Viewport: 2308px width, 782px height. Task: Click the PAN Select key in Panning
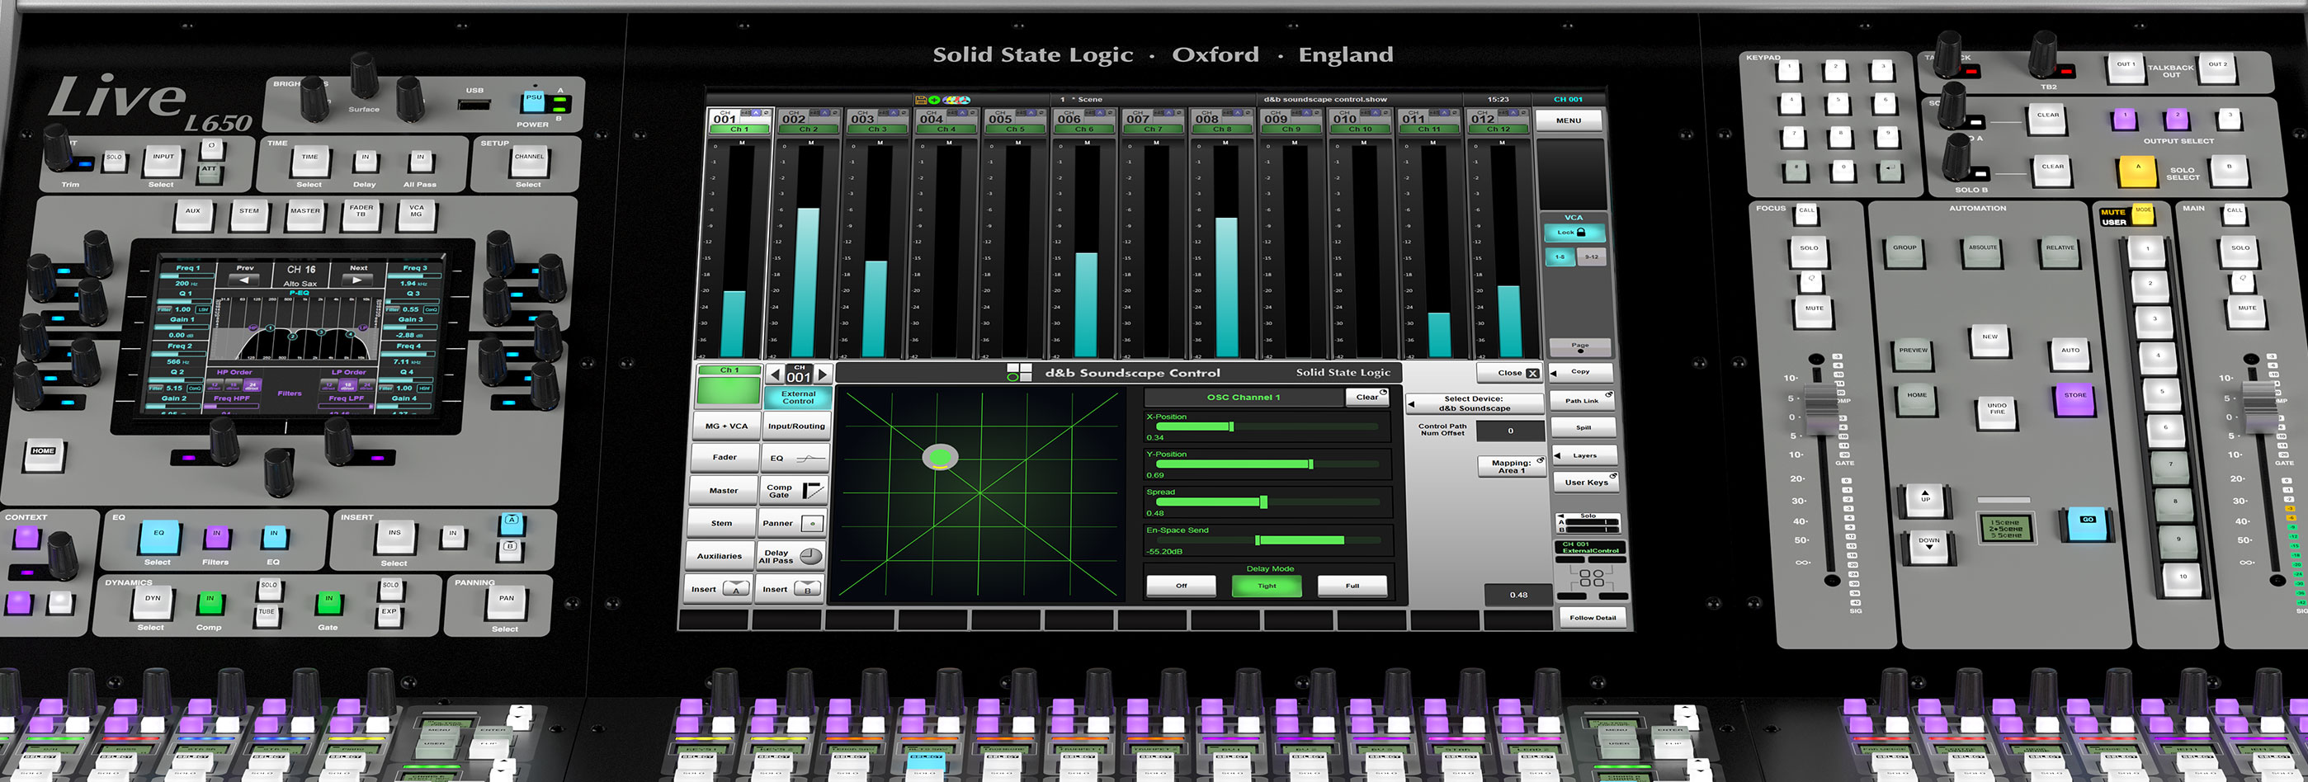[506, 604]
